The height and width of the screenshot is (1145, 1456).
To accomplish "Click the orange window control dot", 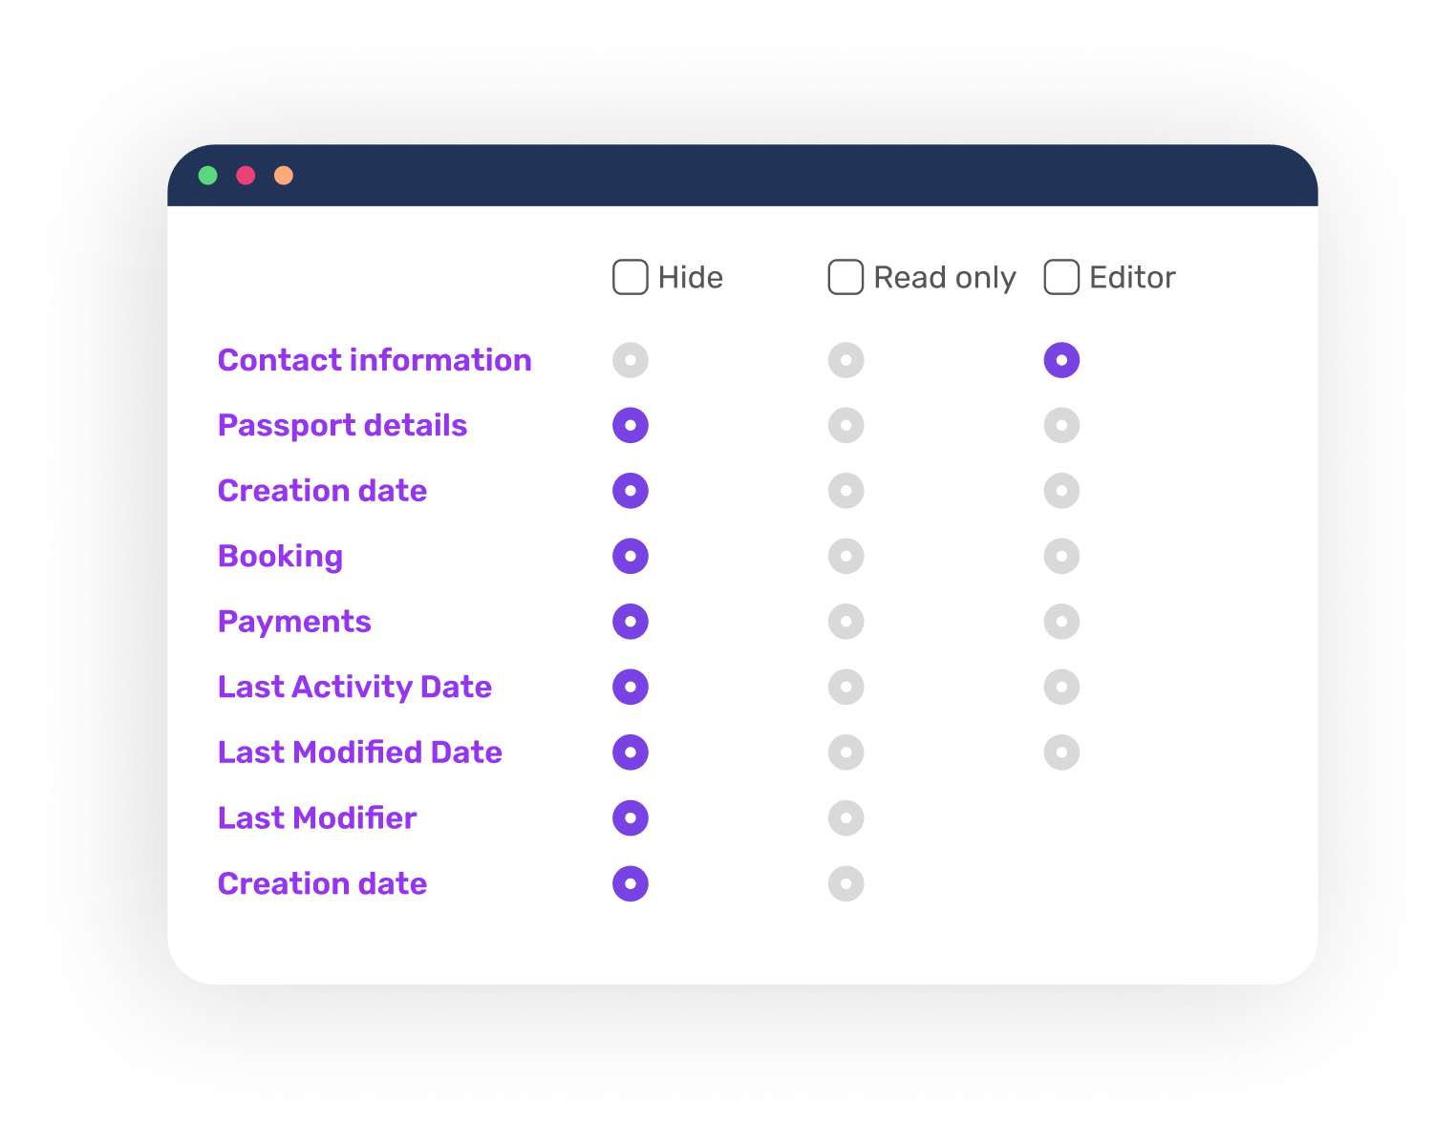I will coord(284,175).
